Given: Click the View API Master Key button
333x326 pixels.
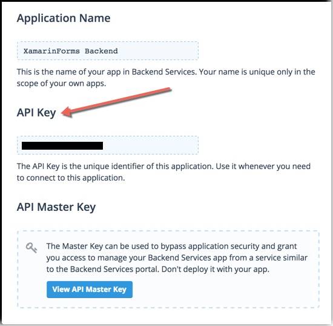Looking at the screenshot, I should (90, 290).
